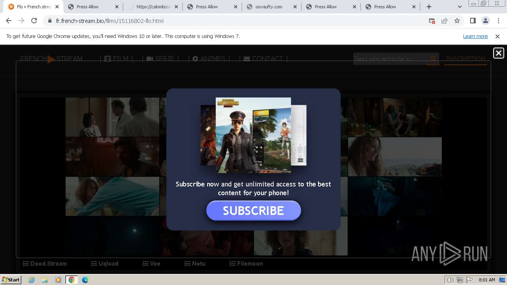Open the SERIE menu item

[x=160, y=59]
